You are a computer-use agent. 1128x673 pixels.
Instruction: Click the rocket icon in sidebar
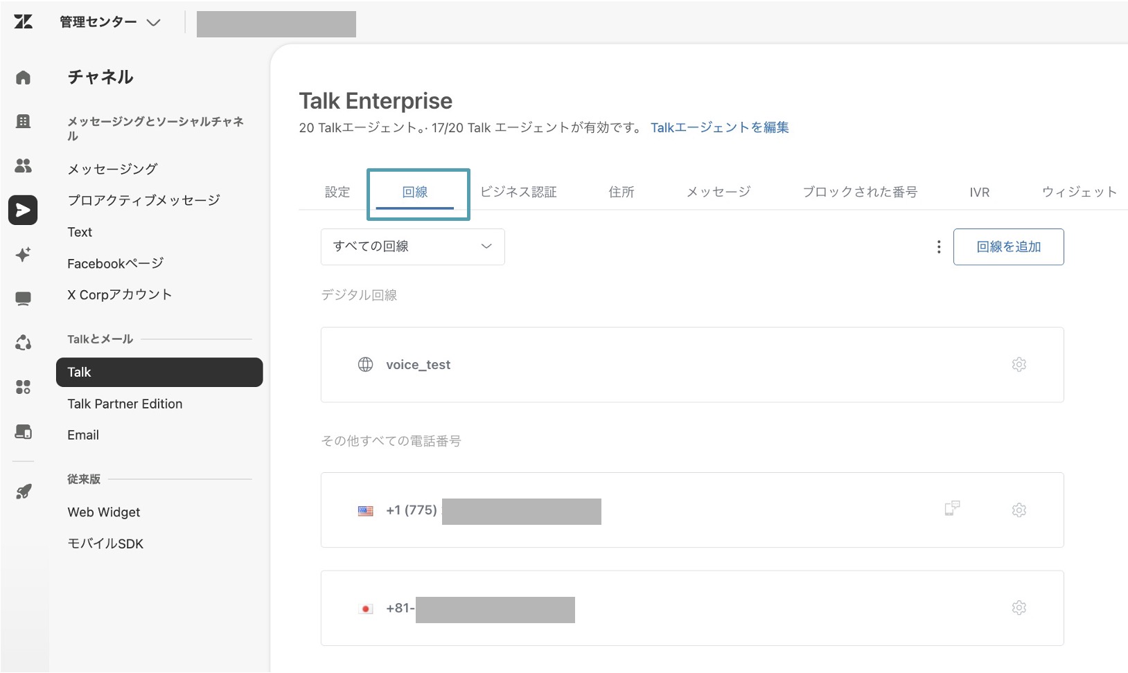[23, 492]
